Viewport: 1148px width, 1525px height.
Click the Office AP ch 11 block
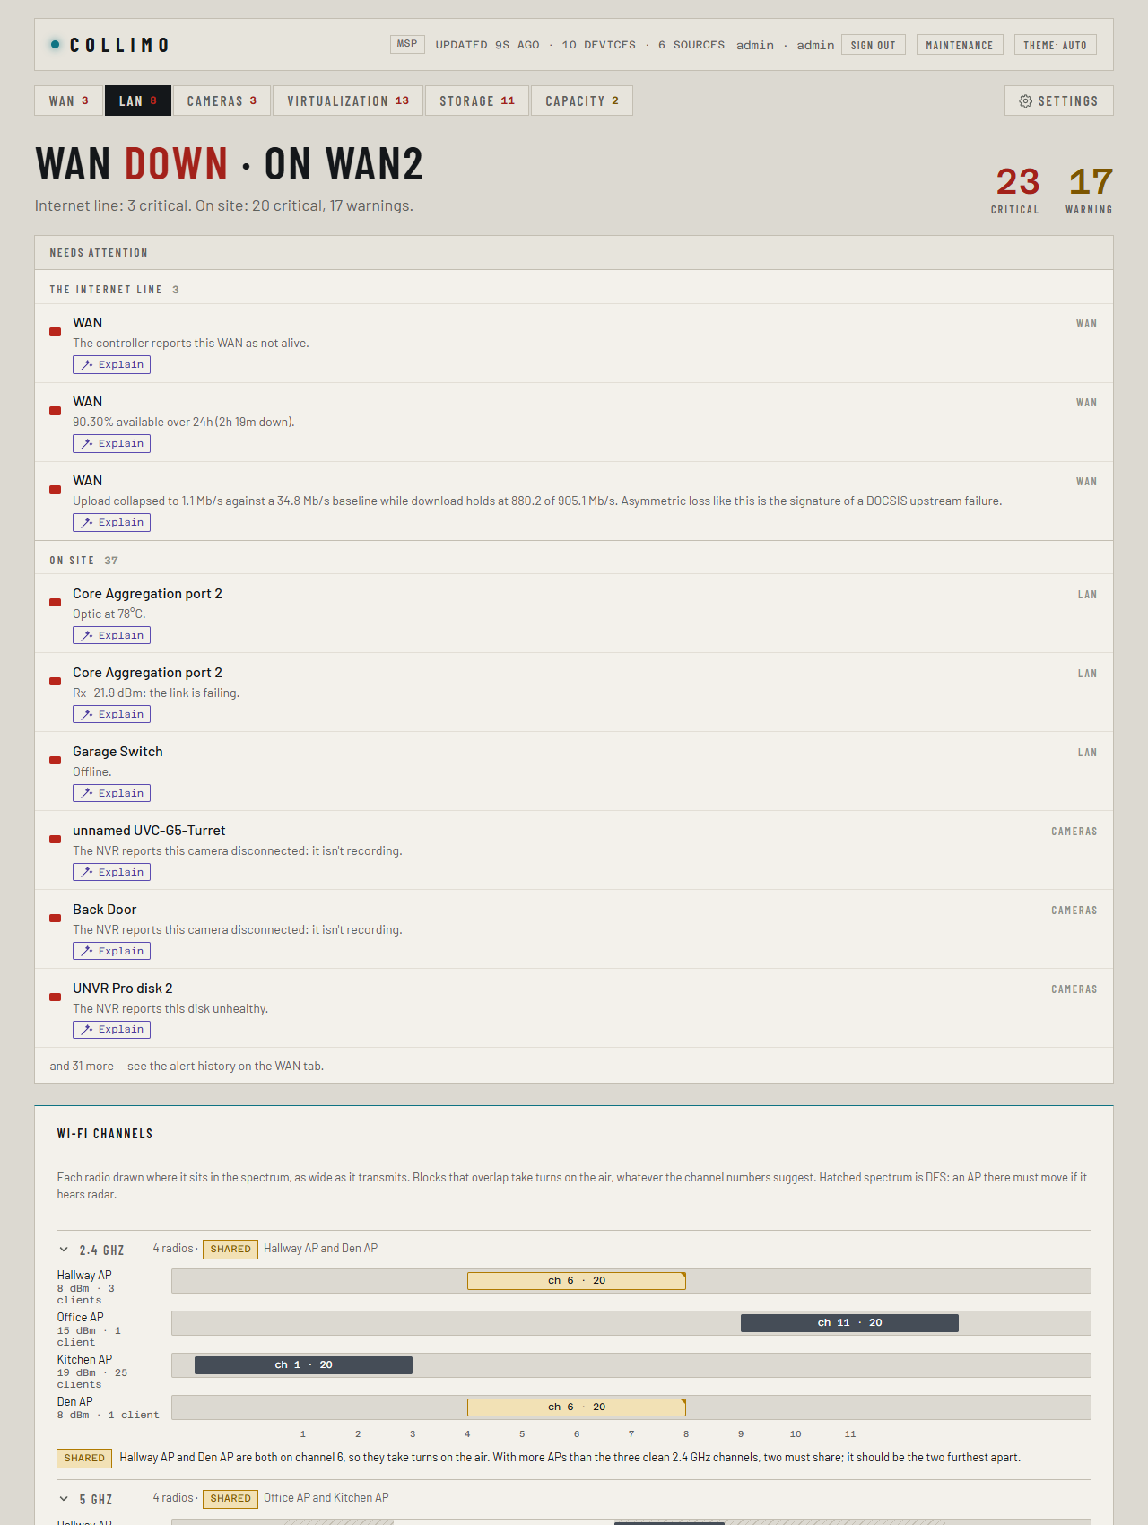(849, 1323)
